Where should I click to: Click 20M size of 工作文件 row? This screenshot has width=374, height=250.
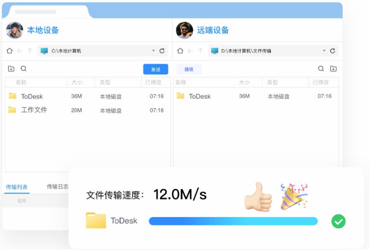pyautogui.click(x=76, y=111)
